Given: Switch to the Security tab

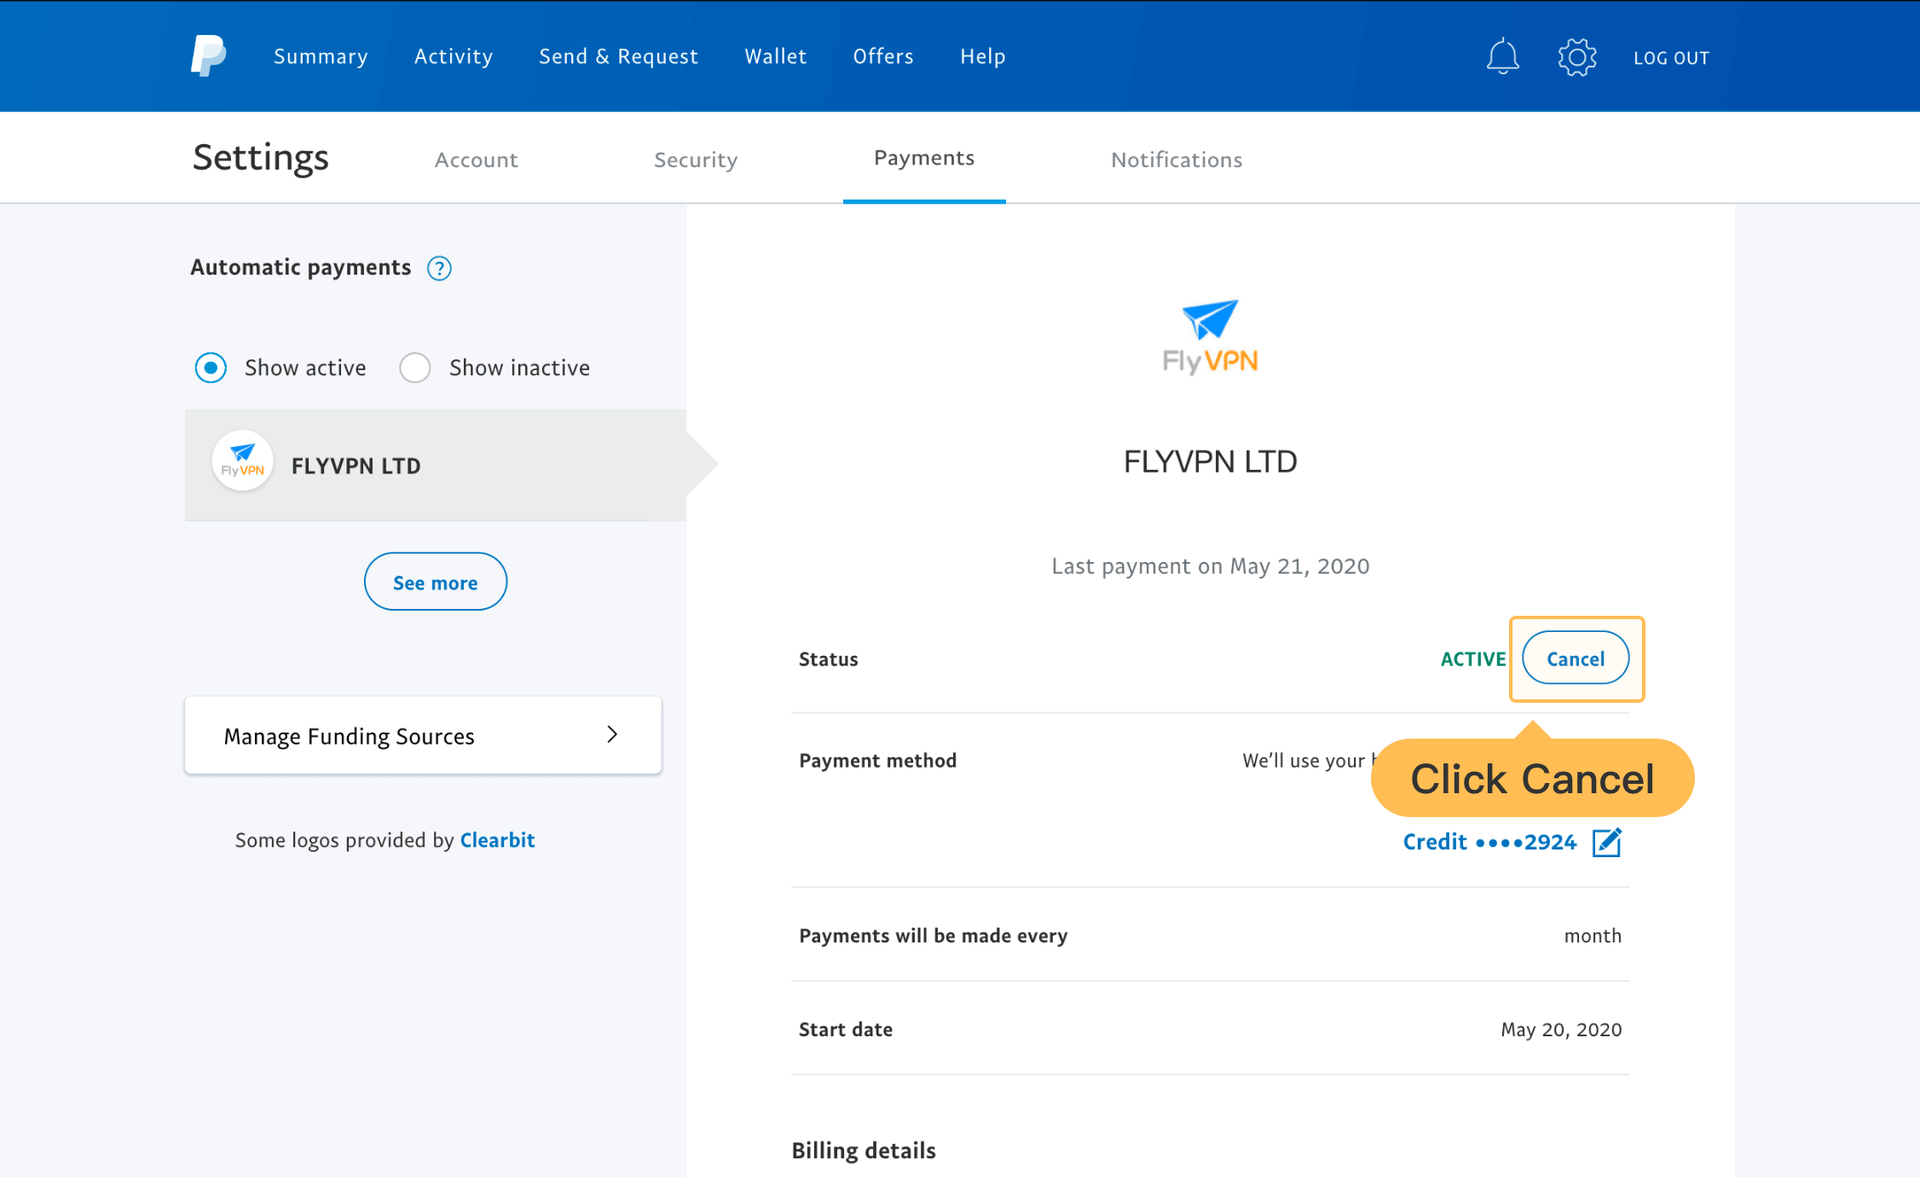Looking at the screenshot, I should pyautogui.click(x=696, y=159).
